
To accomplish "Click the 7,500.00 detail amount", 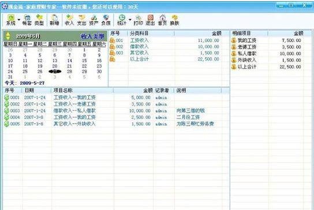I will point(291,40).
